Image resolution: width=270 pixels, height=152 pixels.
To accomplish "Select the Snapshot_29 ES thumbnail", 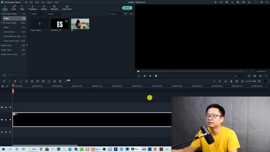I will [60, 24].
